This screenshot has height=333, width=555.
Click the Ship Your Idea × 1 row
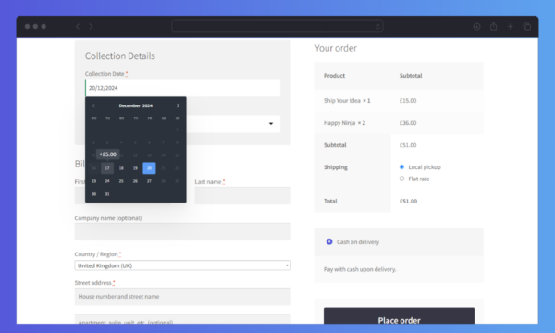[399, 101]
